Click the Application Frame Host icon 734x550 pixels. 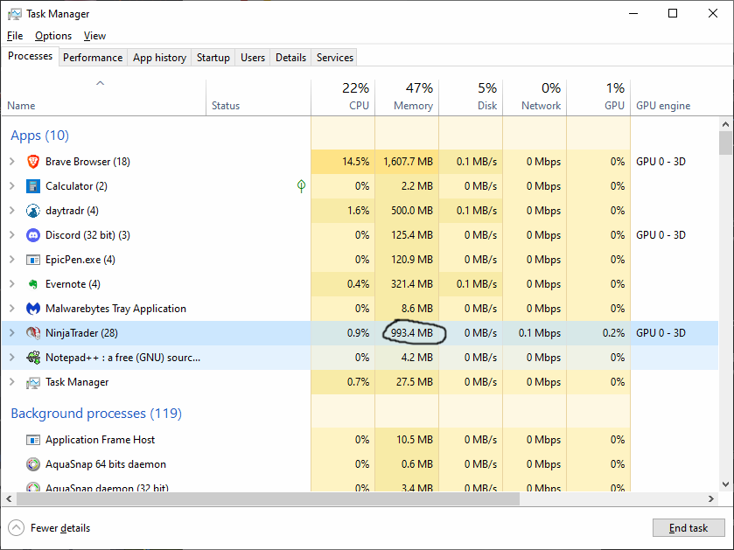click(32, 440)
